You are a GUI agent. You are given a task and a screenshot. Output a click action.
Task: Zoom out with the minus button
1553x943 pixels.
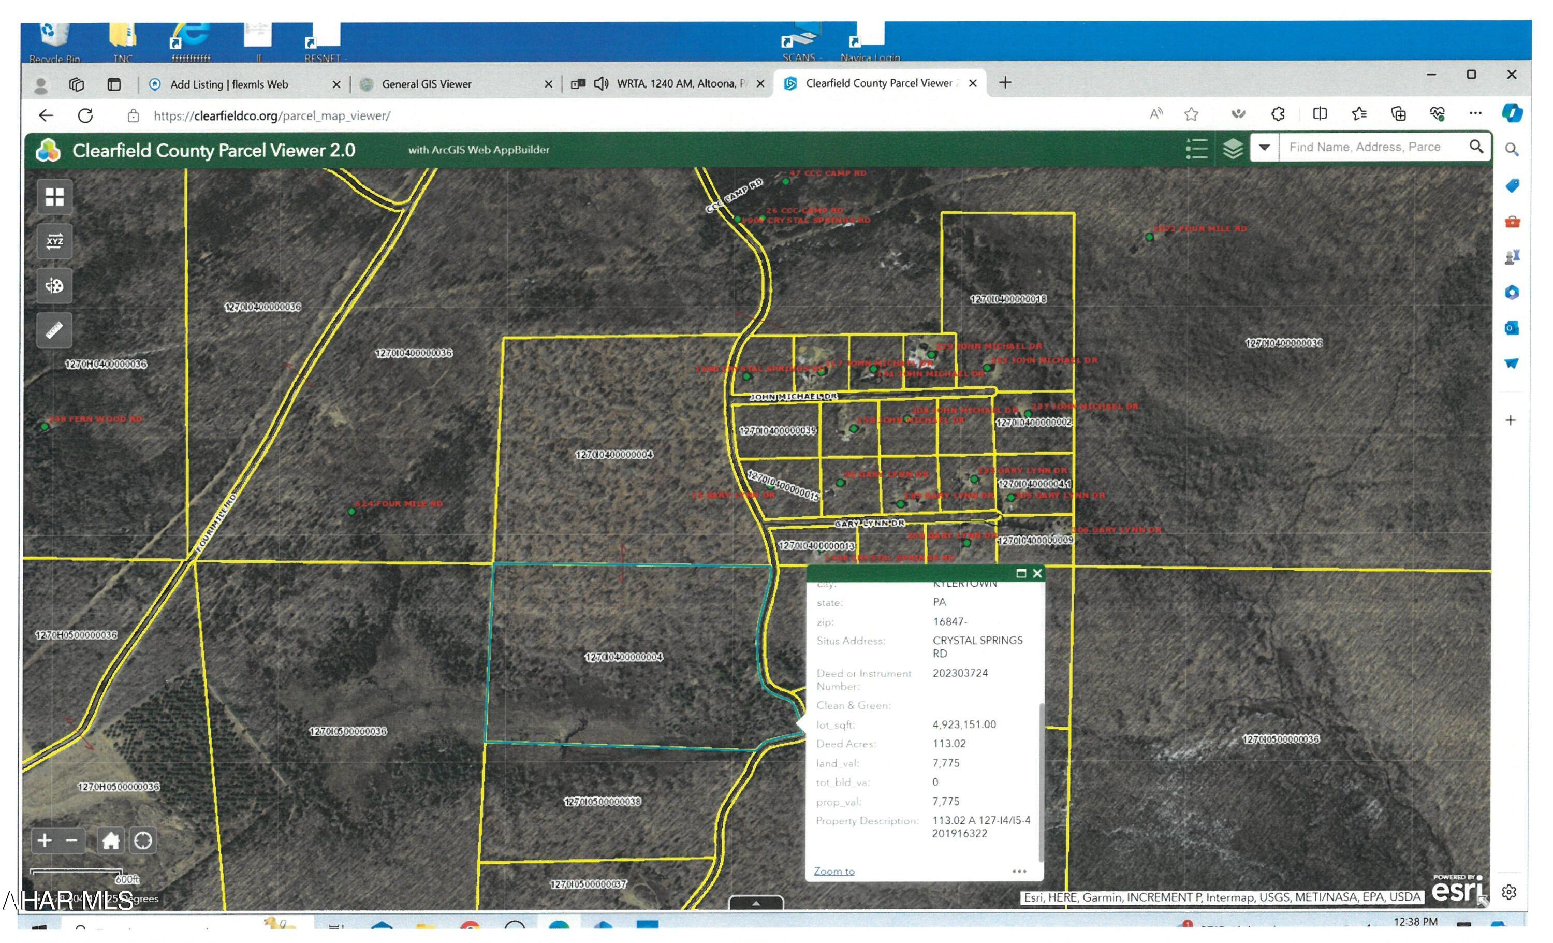[x=72, y=840]
